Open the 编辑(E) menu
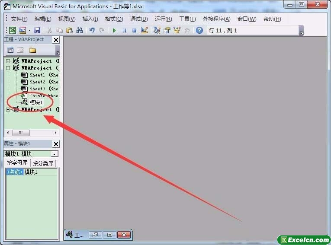The image size is (331, 245). click(43, 19)
